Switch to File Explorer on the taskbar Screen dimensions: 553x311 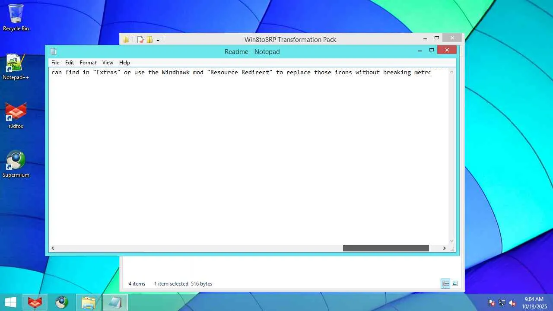pyautogui.click(x=89, y=302)
